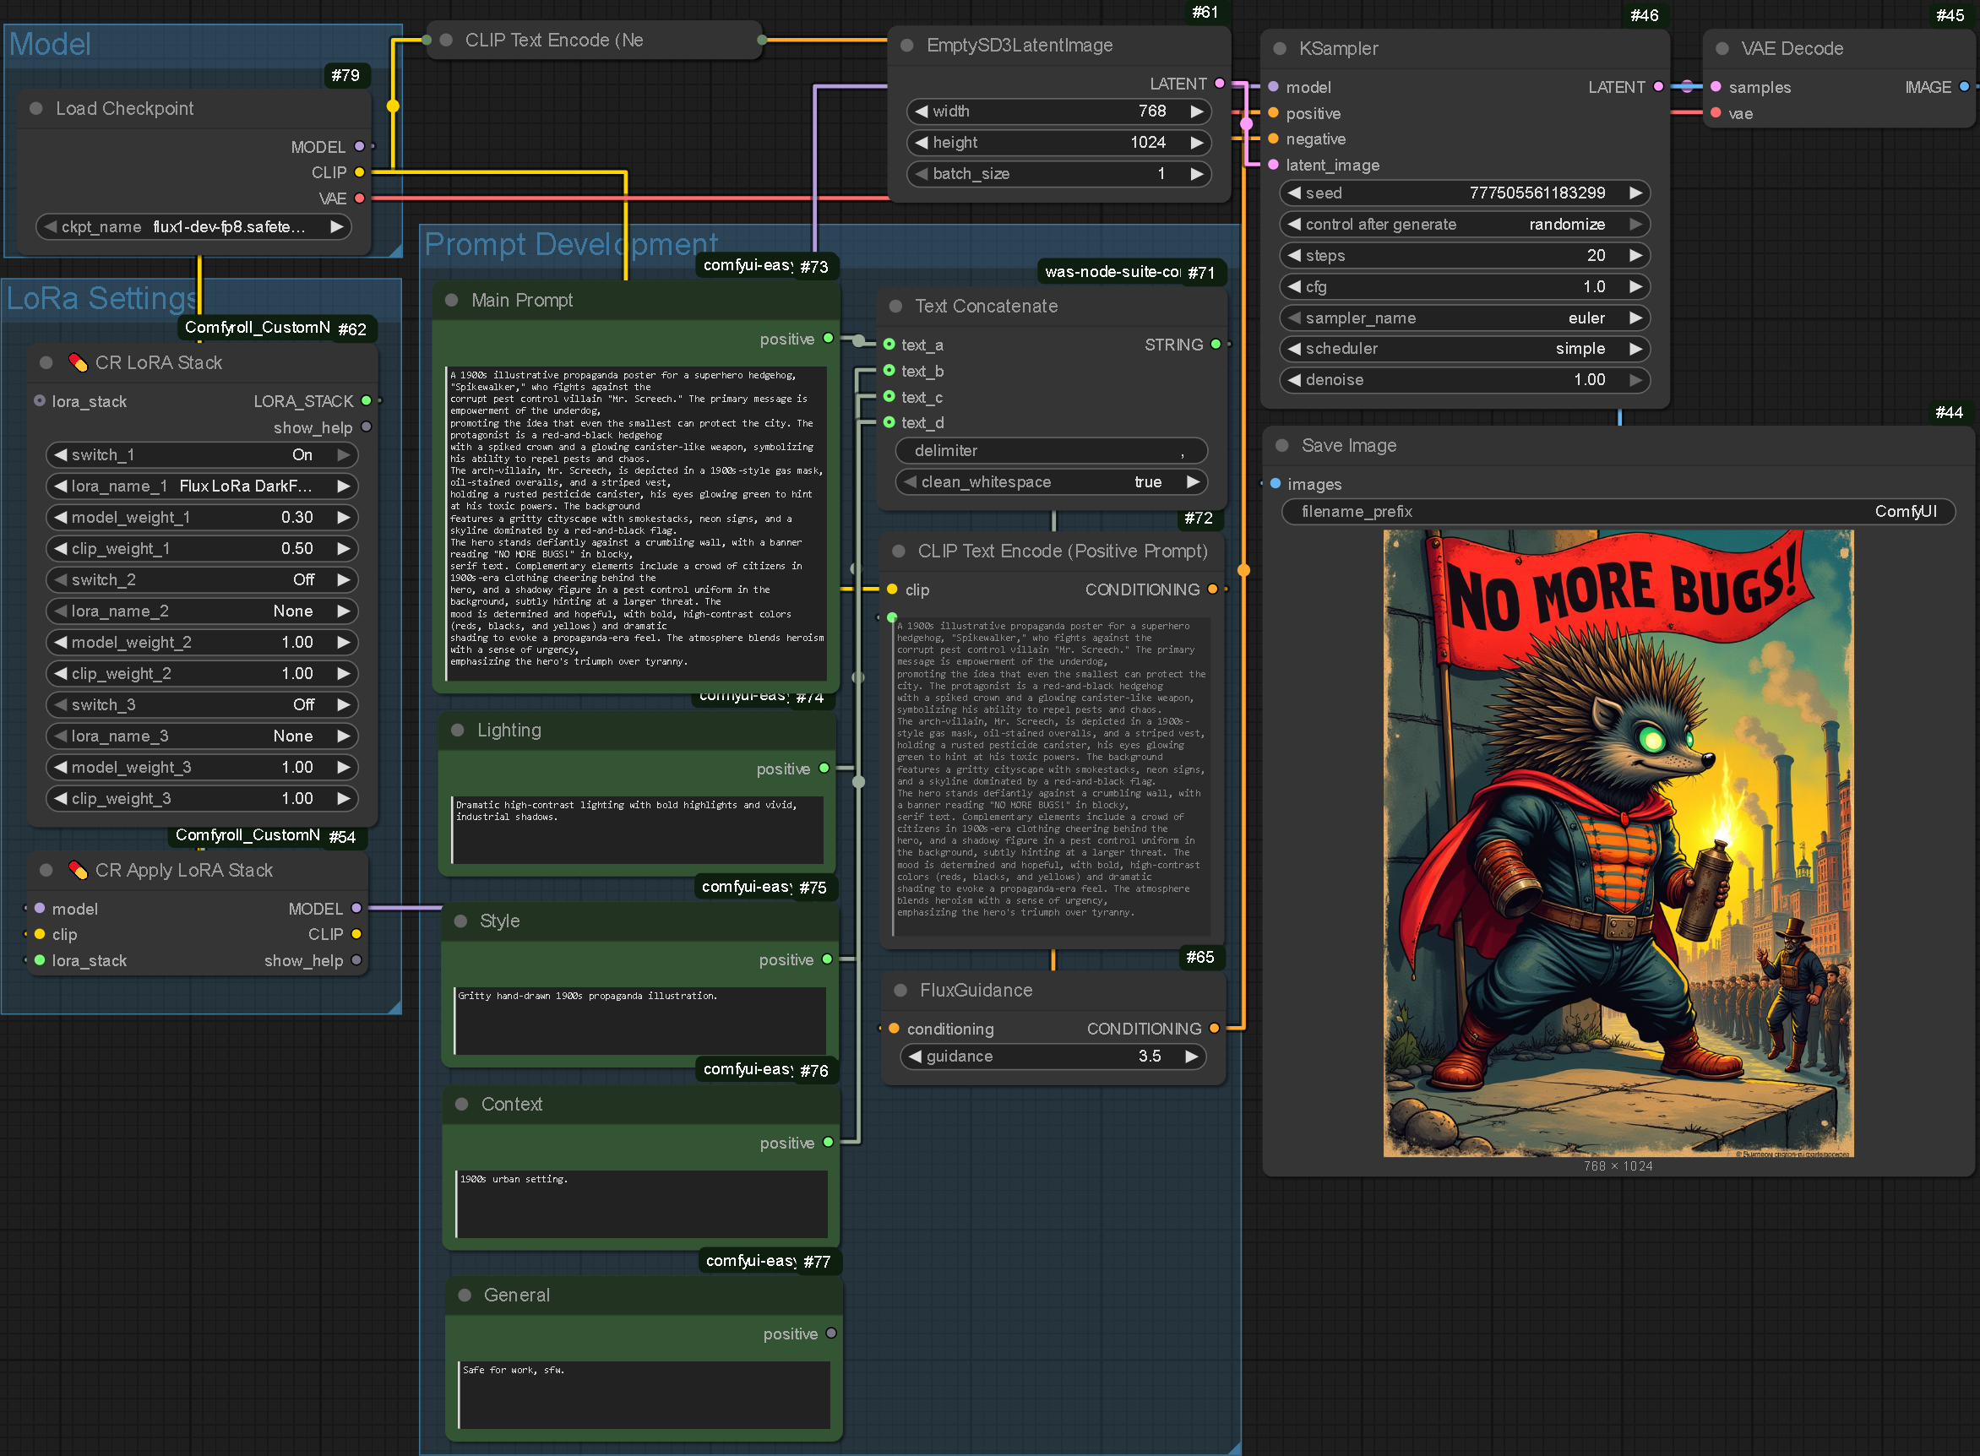
Task: Open the scheduler dropdown
Action: (1464, 349)
